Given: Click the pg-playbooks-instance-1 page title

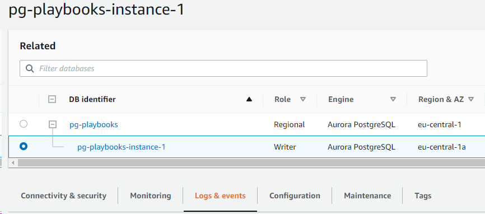Looking at the screenshot, I should 96,10.
